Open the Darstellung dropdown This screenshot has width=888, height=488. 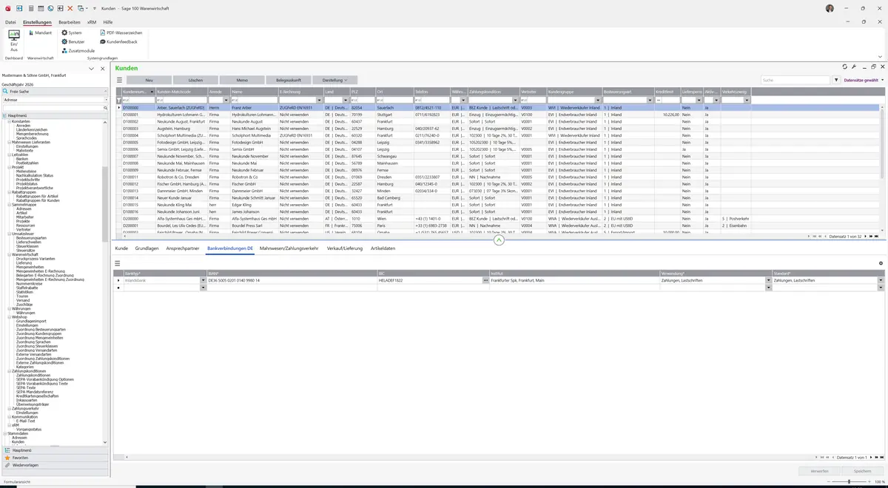pos(335,80)
